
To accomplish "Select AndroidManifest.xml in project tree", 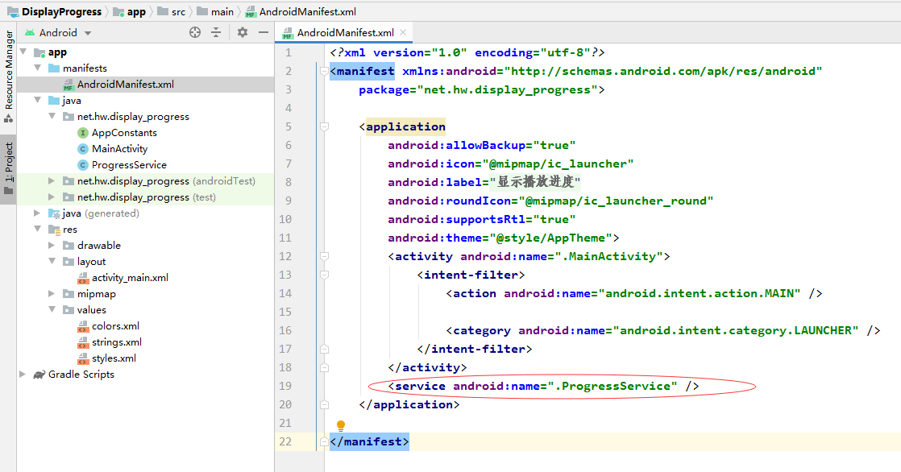I will (x=125, y=85).
